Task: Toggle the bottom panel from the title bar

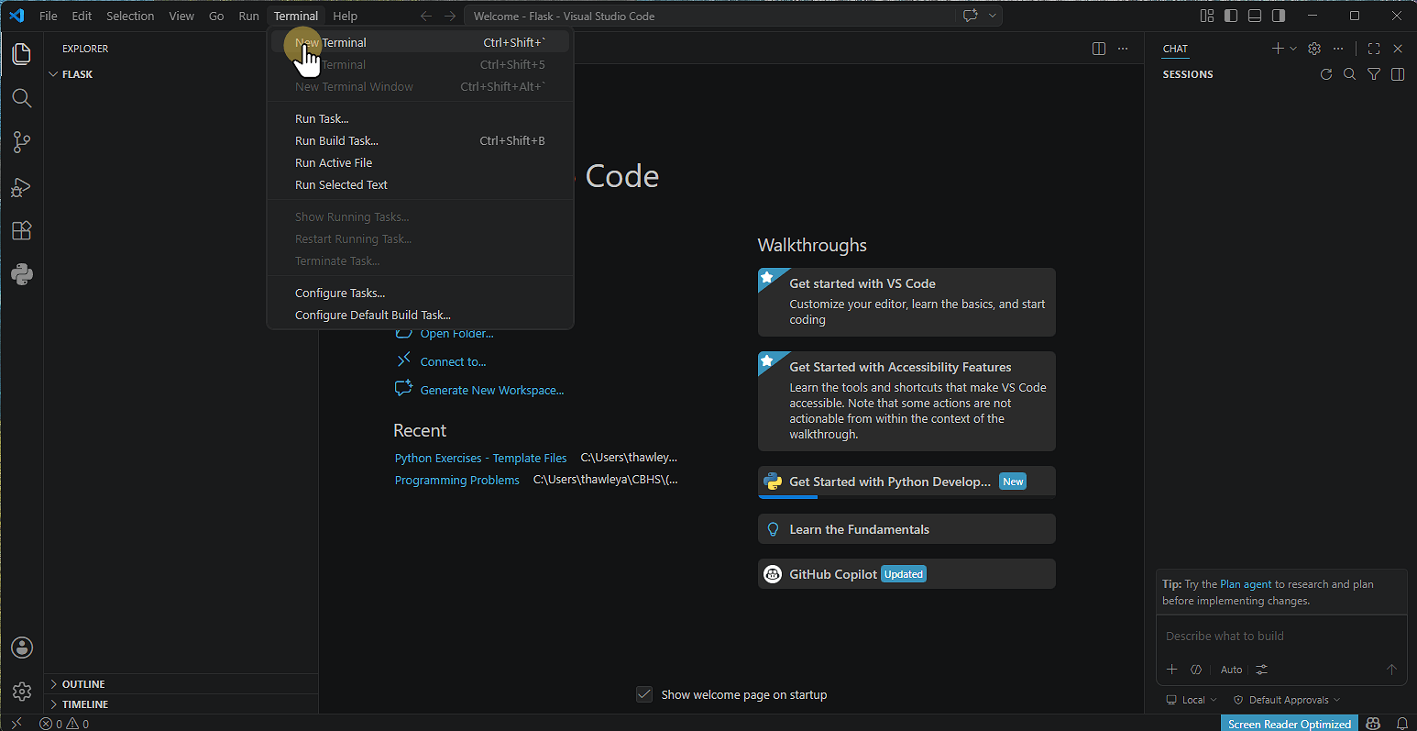Action: point(1255,16)
